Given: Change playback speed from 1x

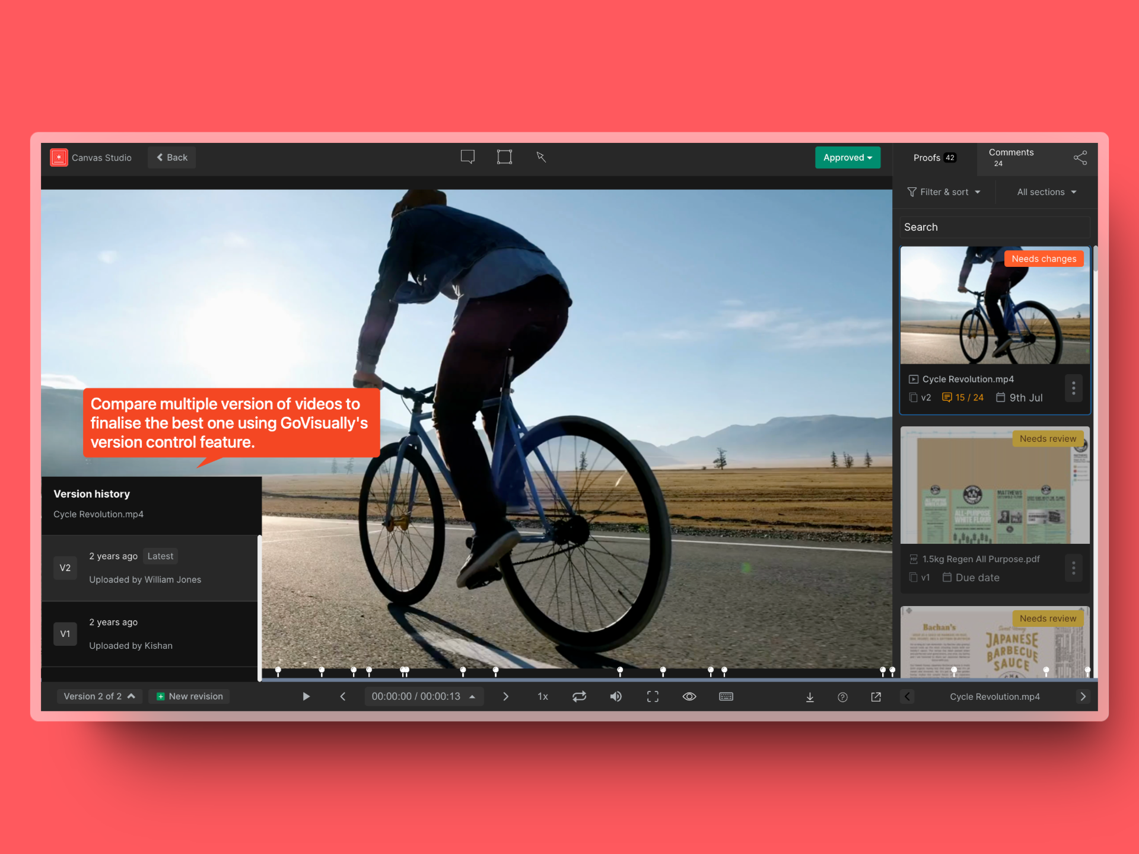Looking at the screenshot, I should [x=542, y=696].
